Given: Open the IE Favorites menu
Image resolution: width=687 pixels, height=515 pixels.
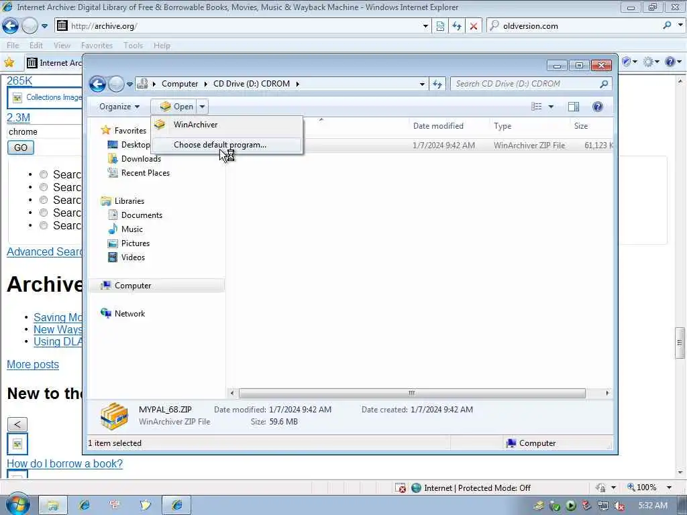Looking at the screenshot, I should pos(97,46).
